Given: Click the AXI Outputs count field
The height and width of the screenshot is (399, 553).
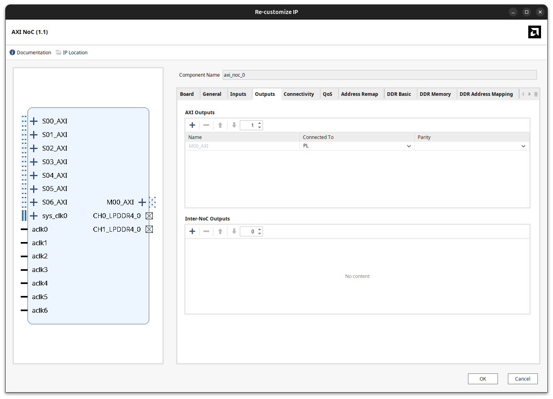Looking at the screenshot, I should pyautogui.click(x=249, y=125).
